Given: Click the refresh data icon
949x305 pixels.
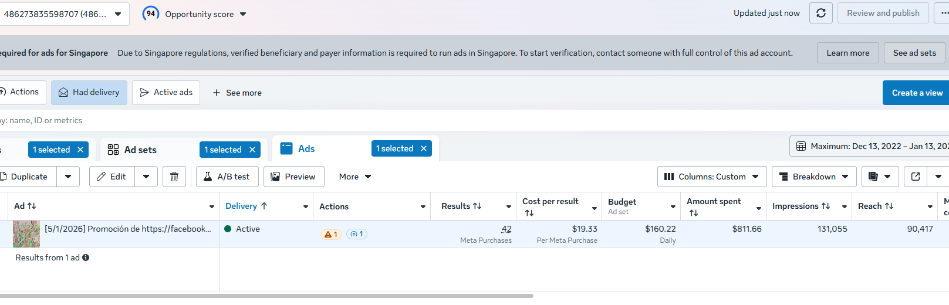Looking at the screenshot, I should (820, 13).
